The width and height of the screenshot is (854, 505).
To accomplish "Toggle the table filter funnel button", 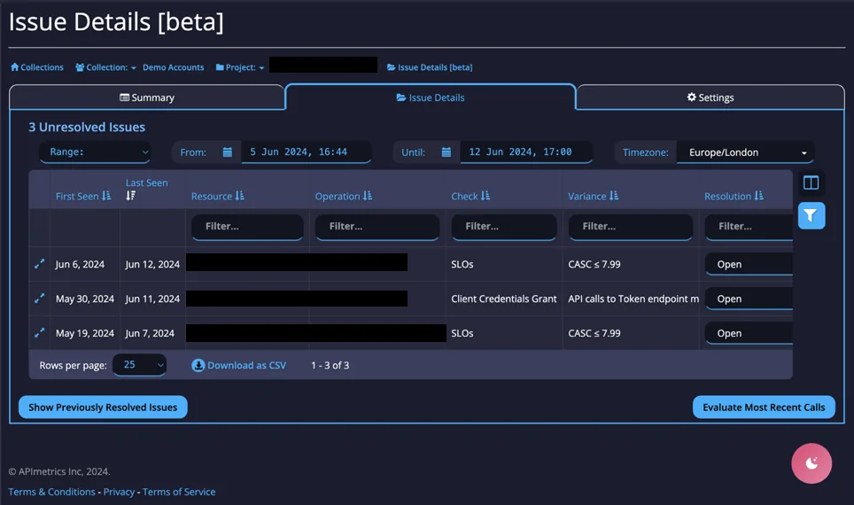I will (x=811, y=215).
